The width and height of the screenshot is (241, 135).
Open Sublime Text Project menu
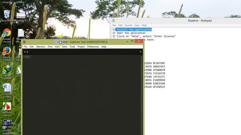pyautogui.click(x=81, y=46)
